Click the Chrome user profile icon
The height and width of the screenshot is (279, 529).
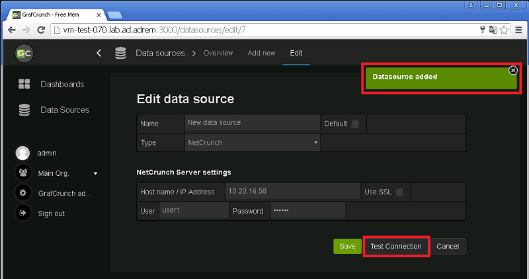pos(471,5)
